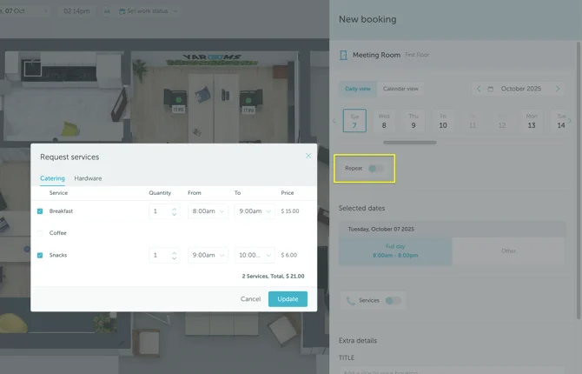
Task: Click the calendar icon beside October 2025
Action: click(491, 89)
